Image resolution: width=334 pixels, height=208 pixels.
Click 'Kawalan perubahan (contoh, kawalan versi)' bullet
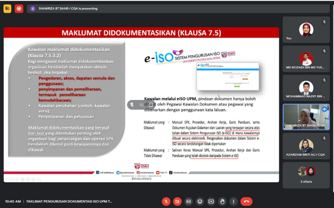pos(74,108)
